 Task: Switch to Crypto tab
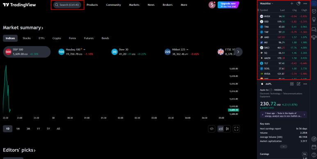click(57, 38)
